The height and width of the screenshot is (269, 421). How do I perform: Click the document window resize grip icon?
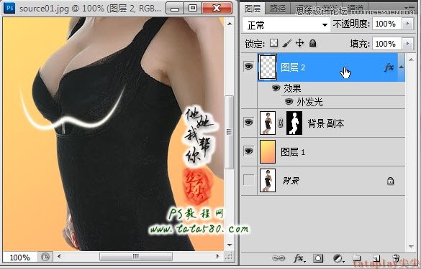[x=229, y=257]
